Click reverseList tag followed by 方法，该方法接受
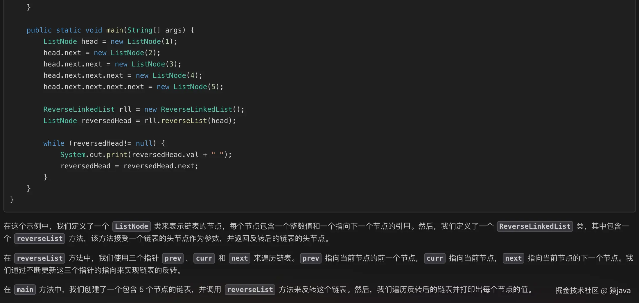 pyautogui.click(x=40, y=239)
